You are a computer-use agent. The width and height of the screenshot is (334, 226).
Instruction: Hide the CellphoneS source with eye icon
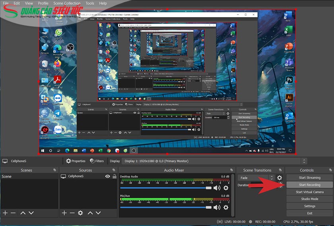pos(107,176)
